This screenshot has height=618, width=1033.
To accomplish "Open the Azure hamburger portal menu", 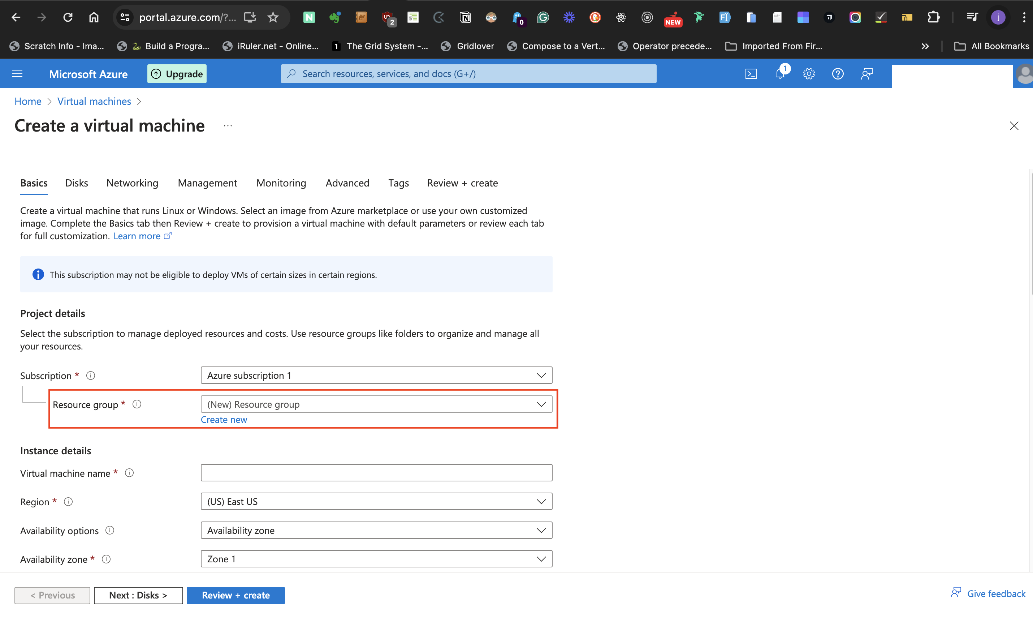I will coord(17,74).
